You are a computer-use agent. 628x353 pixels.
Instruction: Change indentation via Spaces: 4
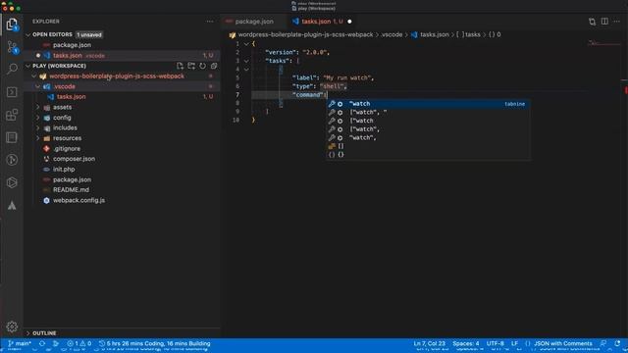(466, 343)
